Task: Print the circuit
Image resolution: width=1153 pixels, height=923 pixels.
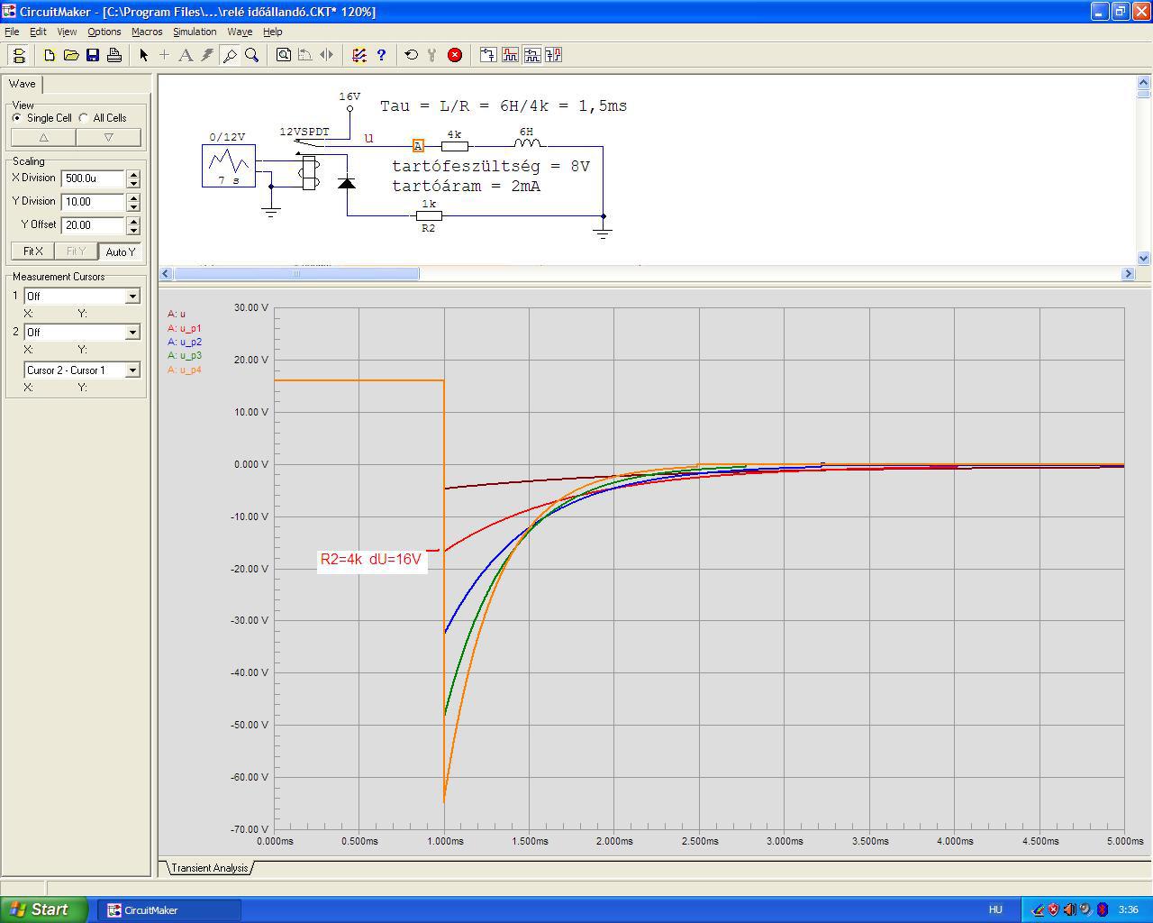Action: (x=114, y=55)
